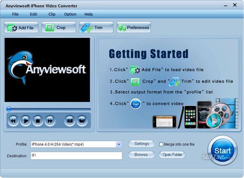
Task: Open the Option menu
Action: tap(70, 14)
